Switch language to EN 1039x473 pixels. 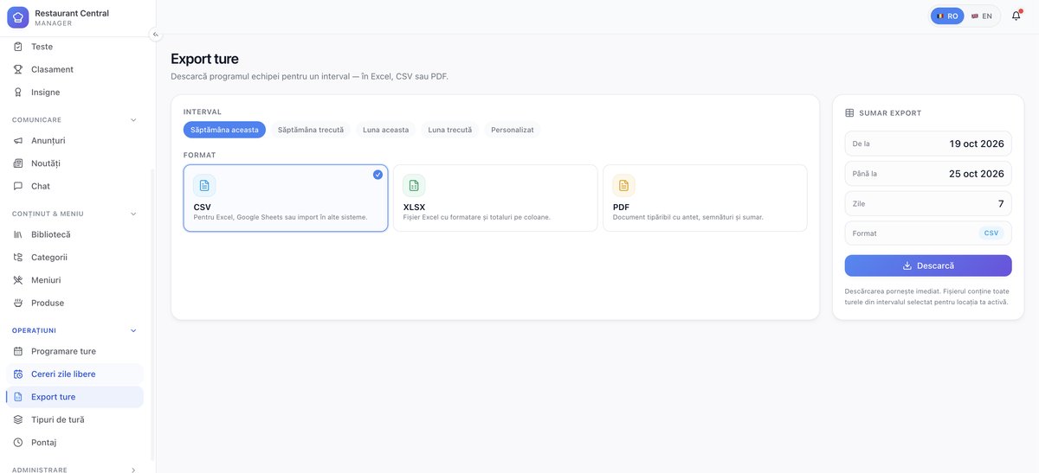tap(982, 16)
